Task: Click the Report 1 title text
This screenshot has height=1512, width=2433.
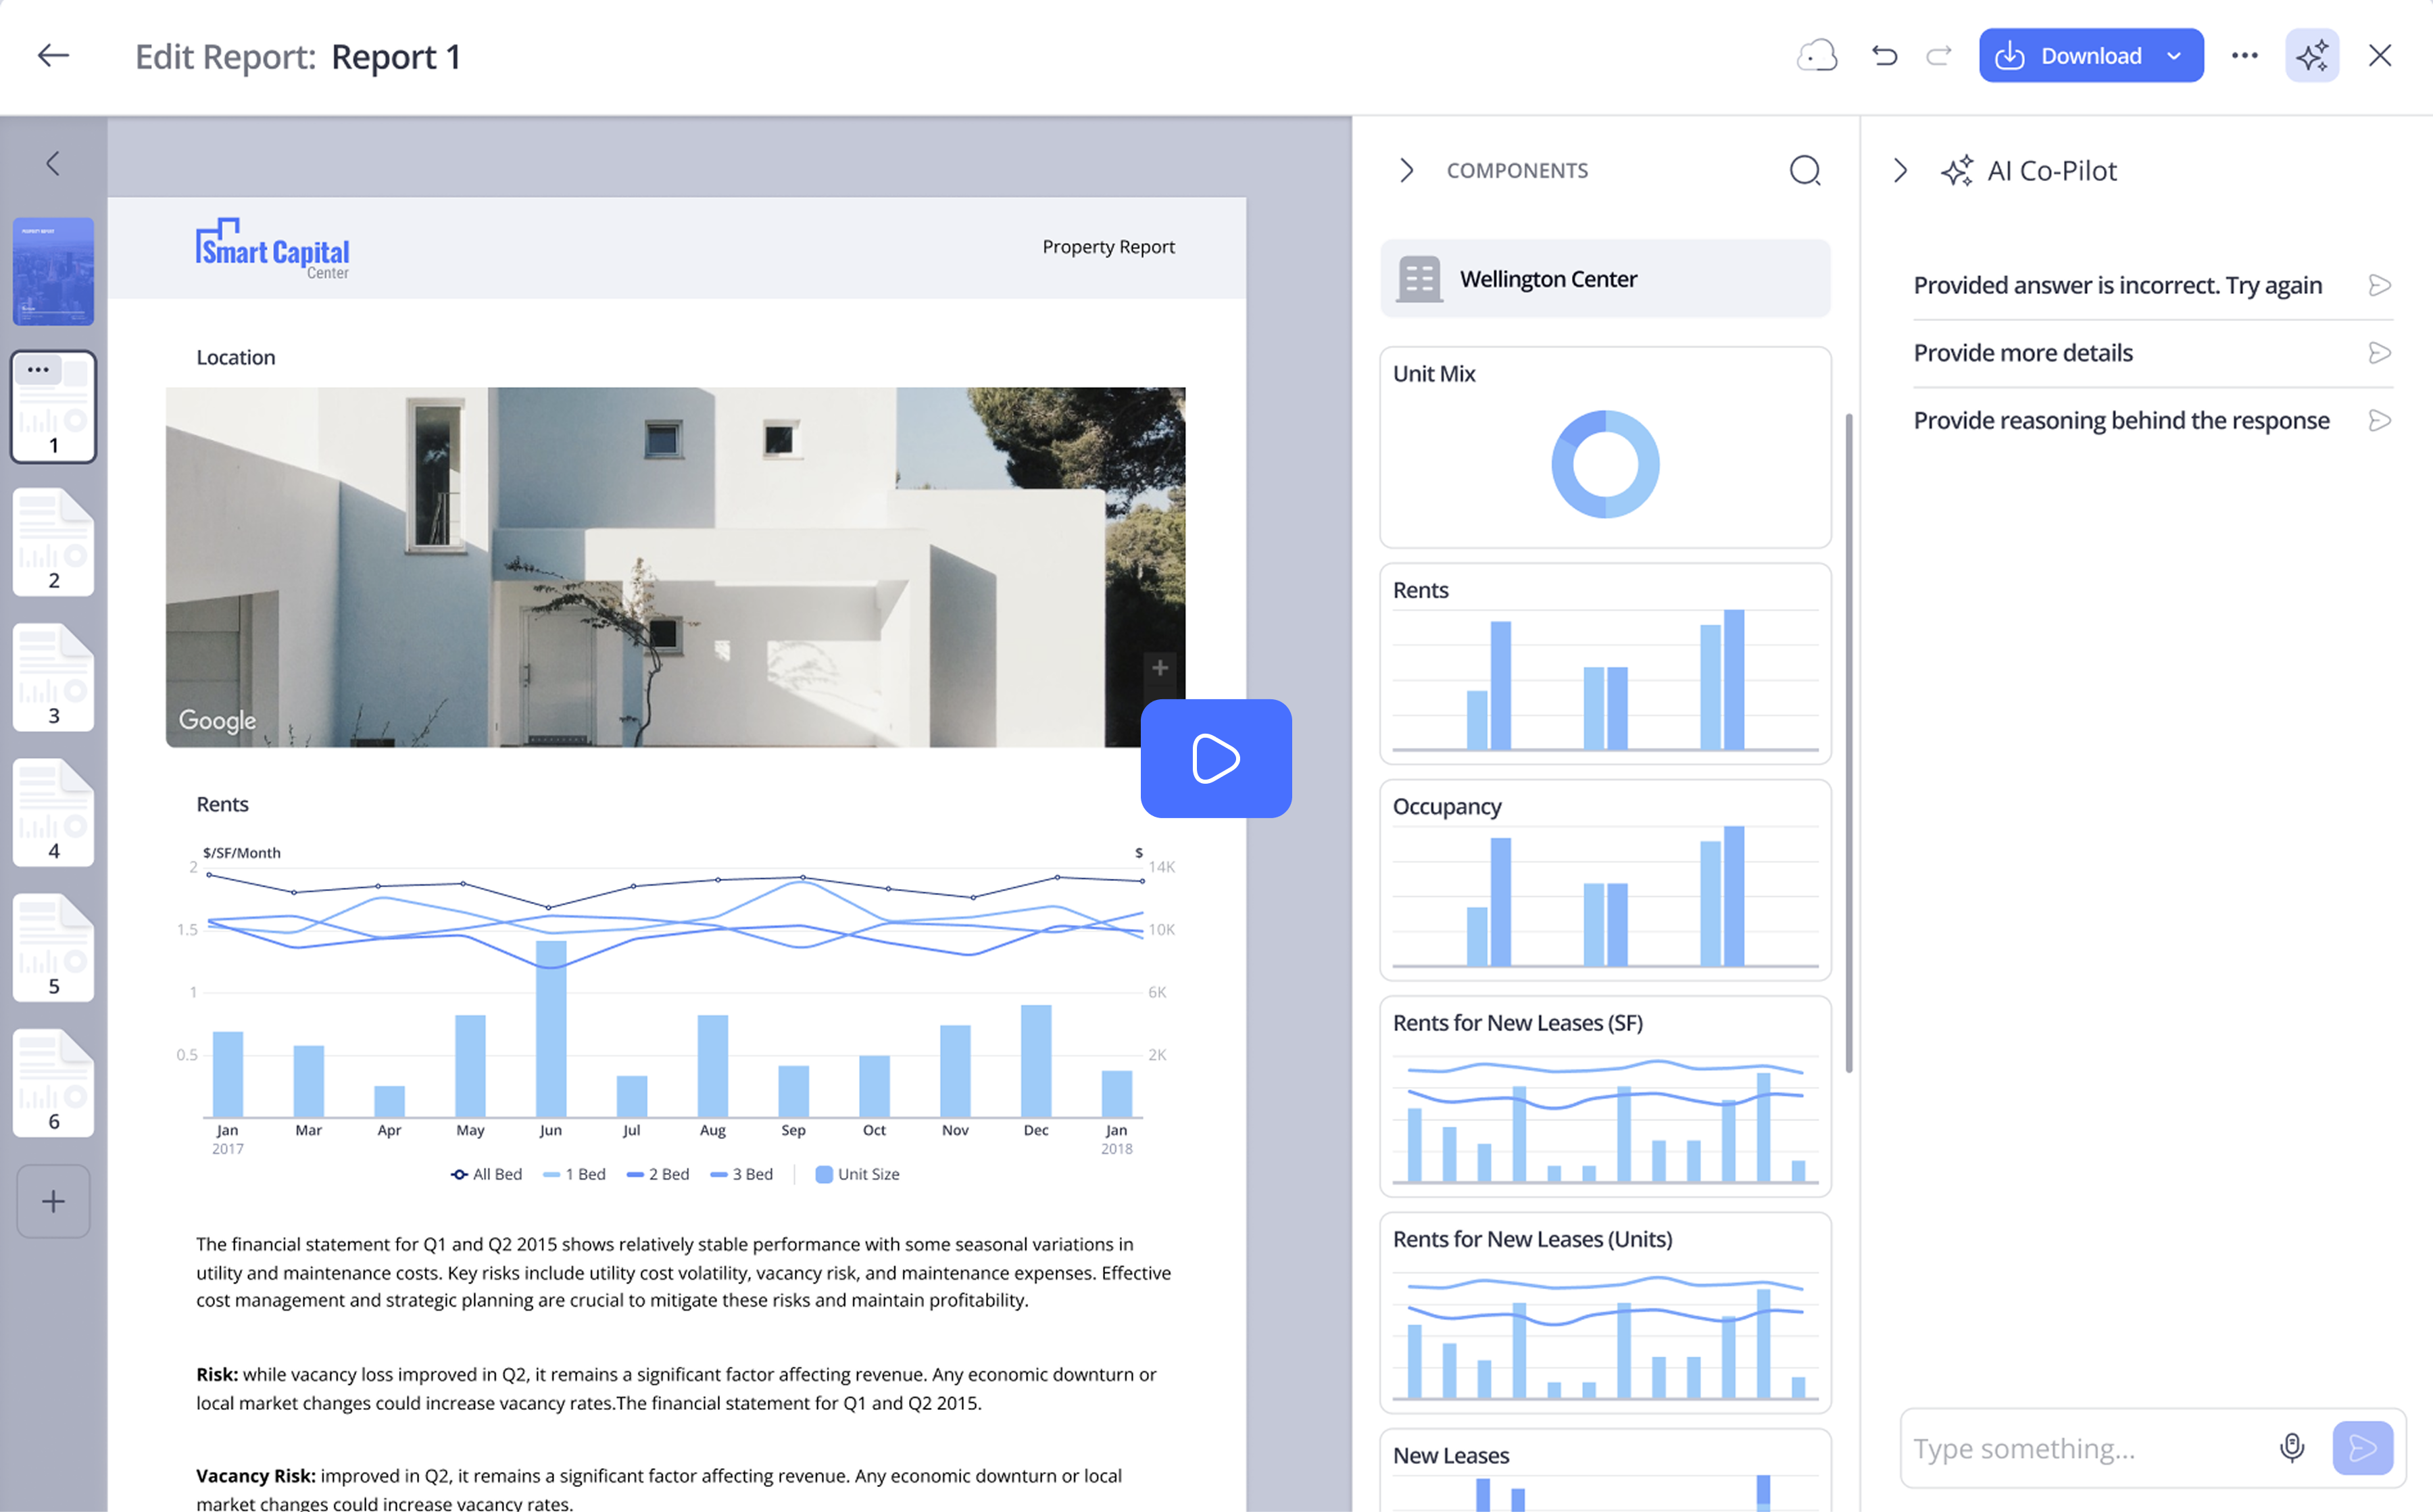Action: (x=396, y=57)
